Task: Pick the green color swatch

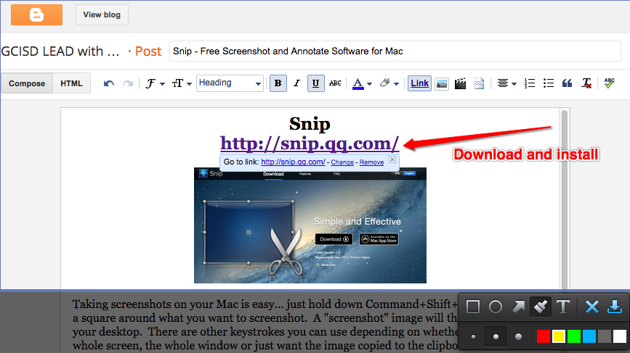Action: tap(574, 336)
